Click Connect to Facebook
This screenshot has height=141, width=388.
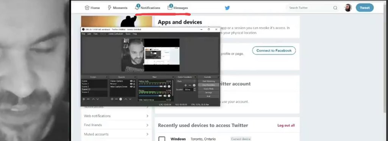click(274, 50)
